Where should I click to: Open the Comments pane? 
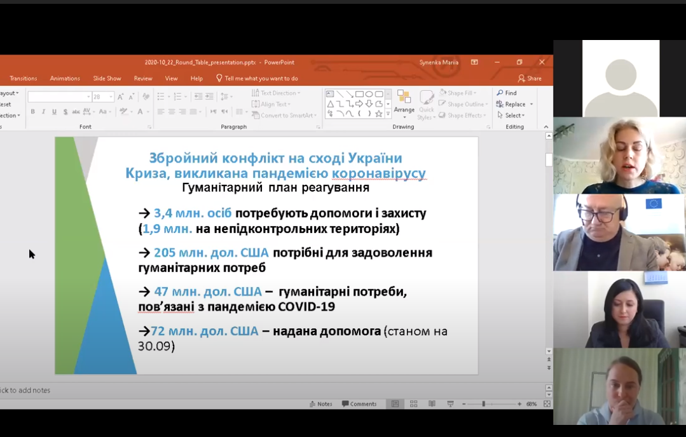359,404
